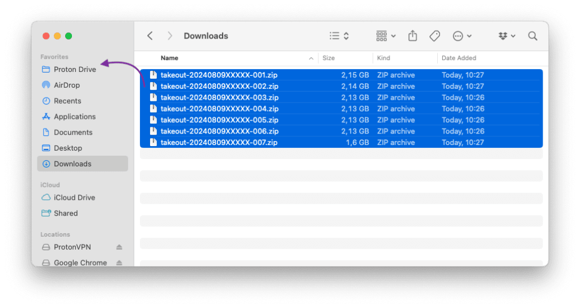
Task: Click Today, 10:27 date in 002.zip row
Action: click(463, 86)
